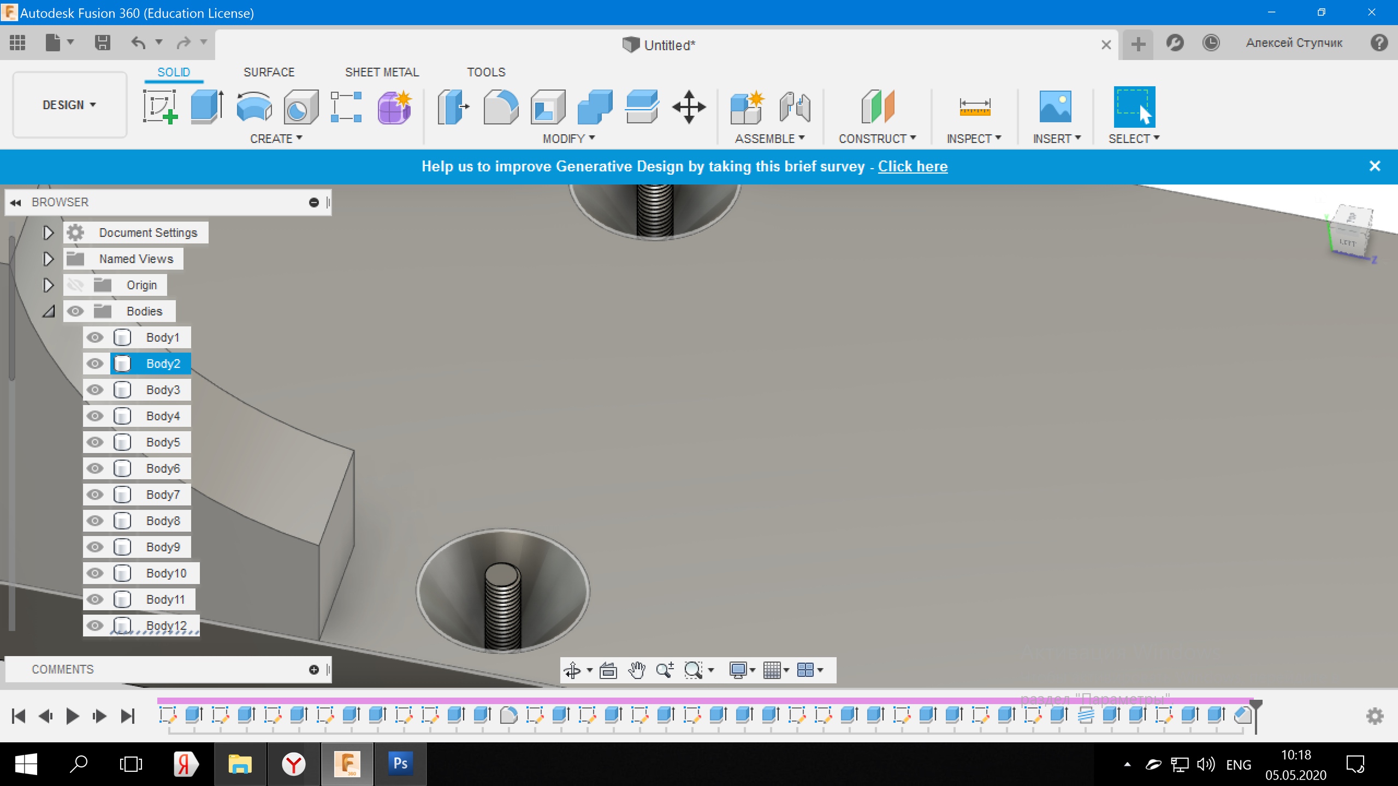
Task: Click the Move/Copy tool icon
Action: (x=689, y=106)
